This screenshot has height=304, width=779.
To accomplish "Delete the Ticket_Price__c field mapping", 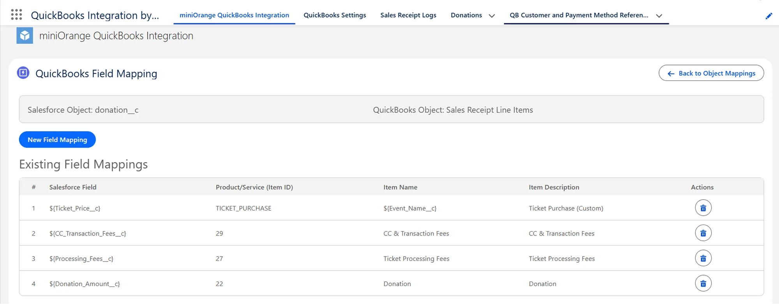I will (x=703, y=208).
